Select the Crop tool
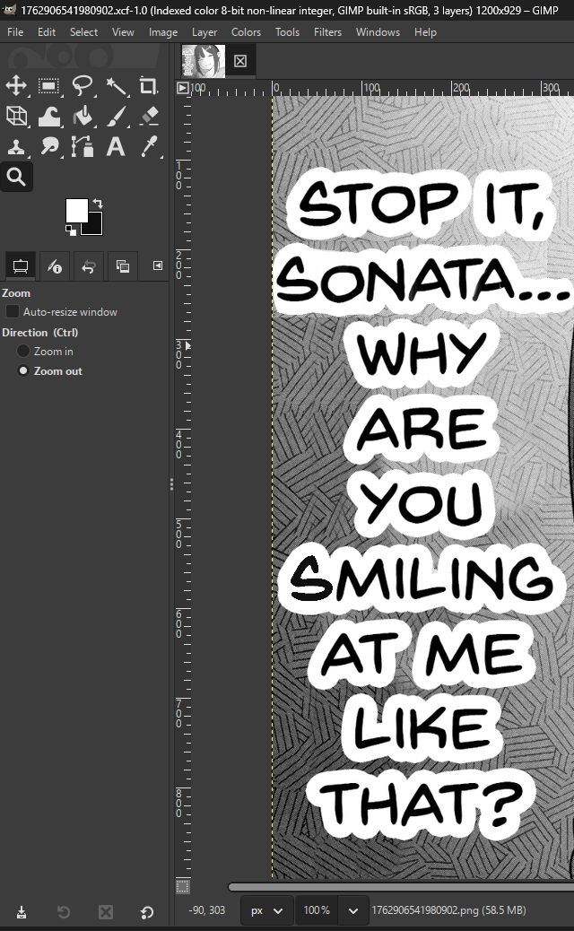 pyautogui.click(x=148, y=85)
